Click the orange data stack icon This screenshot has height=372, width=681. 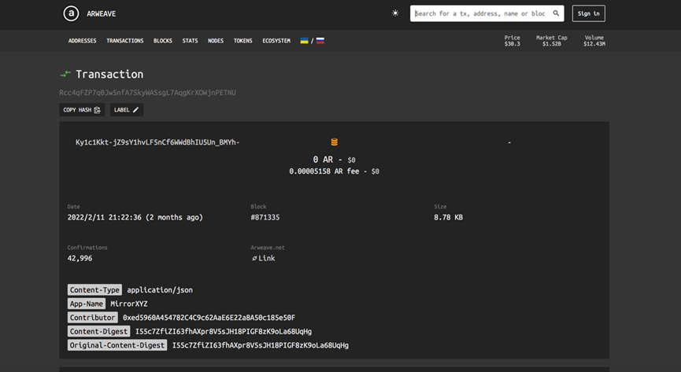[335, 142]
